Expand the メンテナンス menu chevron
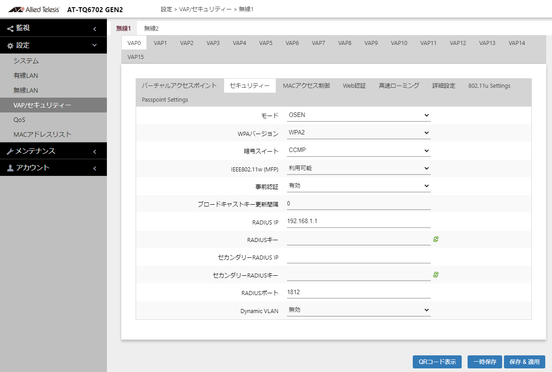 click(x=95, y=152)
